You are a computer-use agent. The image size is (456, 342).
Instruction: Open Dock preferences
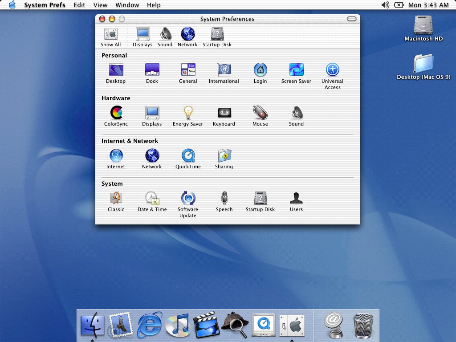pos(152,70)
